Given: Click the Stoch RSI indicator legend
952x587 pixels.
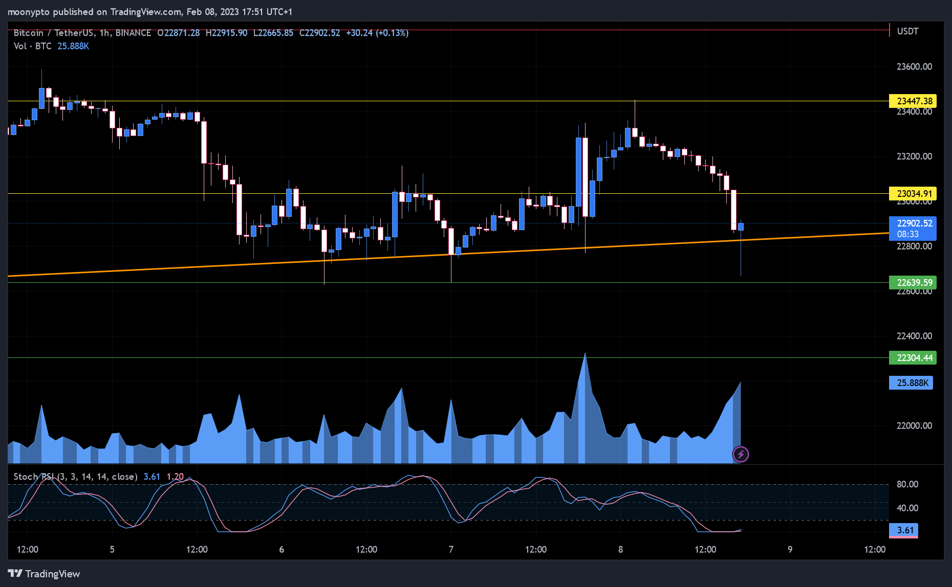Looking at the screenshot, I should tap(75, 477).
